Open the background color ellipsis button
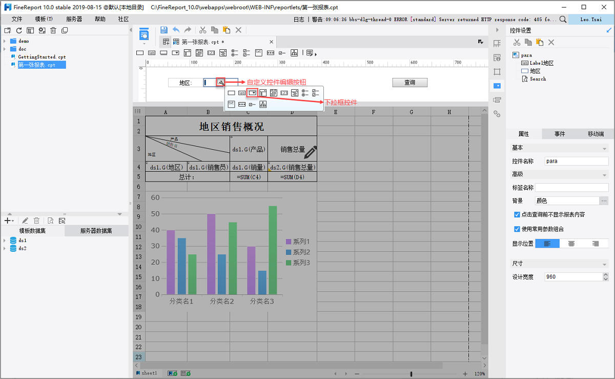This screenshot has width=615, height=379. click(604, 201)
